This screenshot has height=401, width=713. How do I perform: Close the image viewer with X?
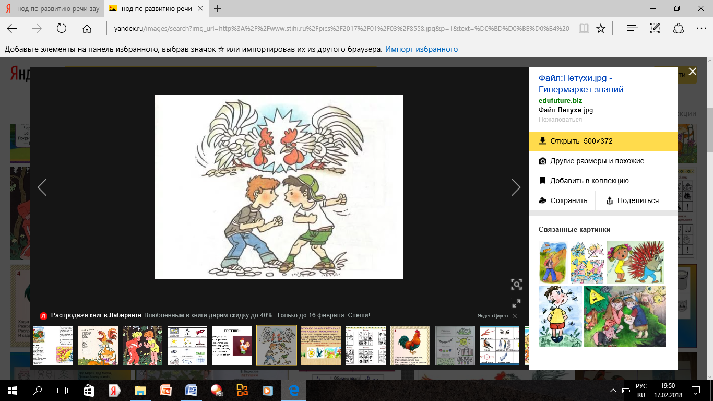[692, 72]
